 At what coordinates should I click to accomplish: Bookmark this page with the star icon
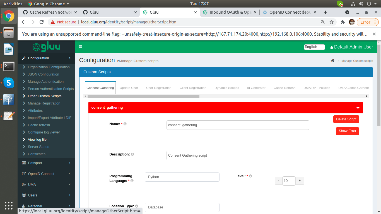pyautogui.click(x=332, y=22)
